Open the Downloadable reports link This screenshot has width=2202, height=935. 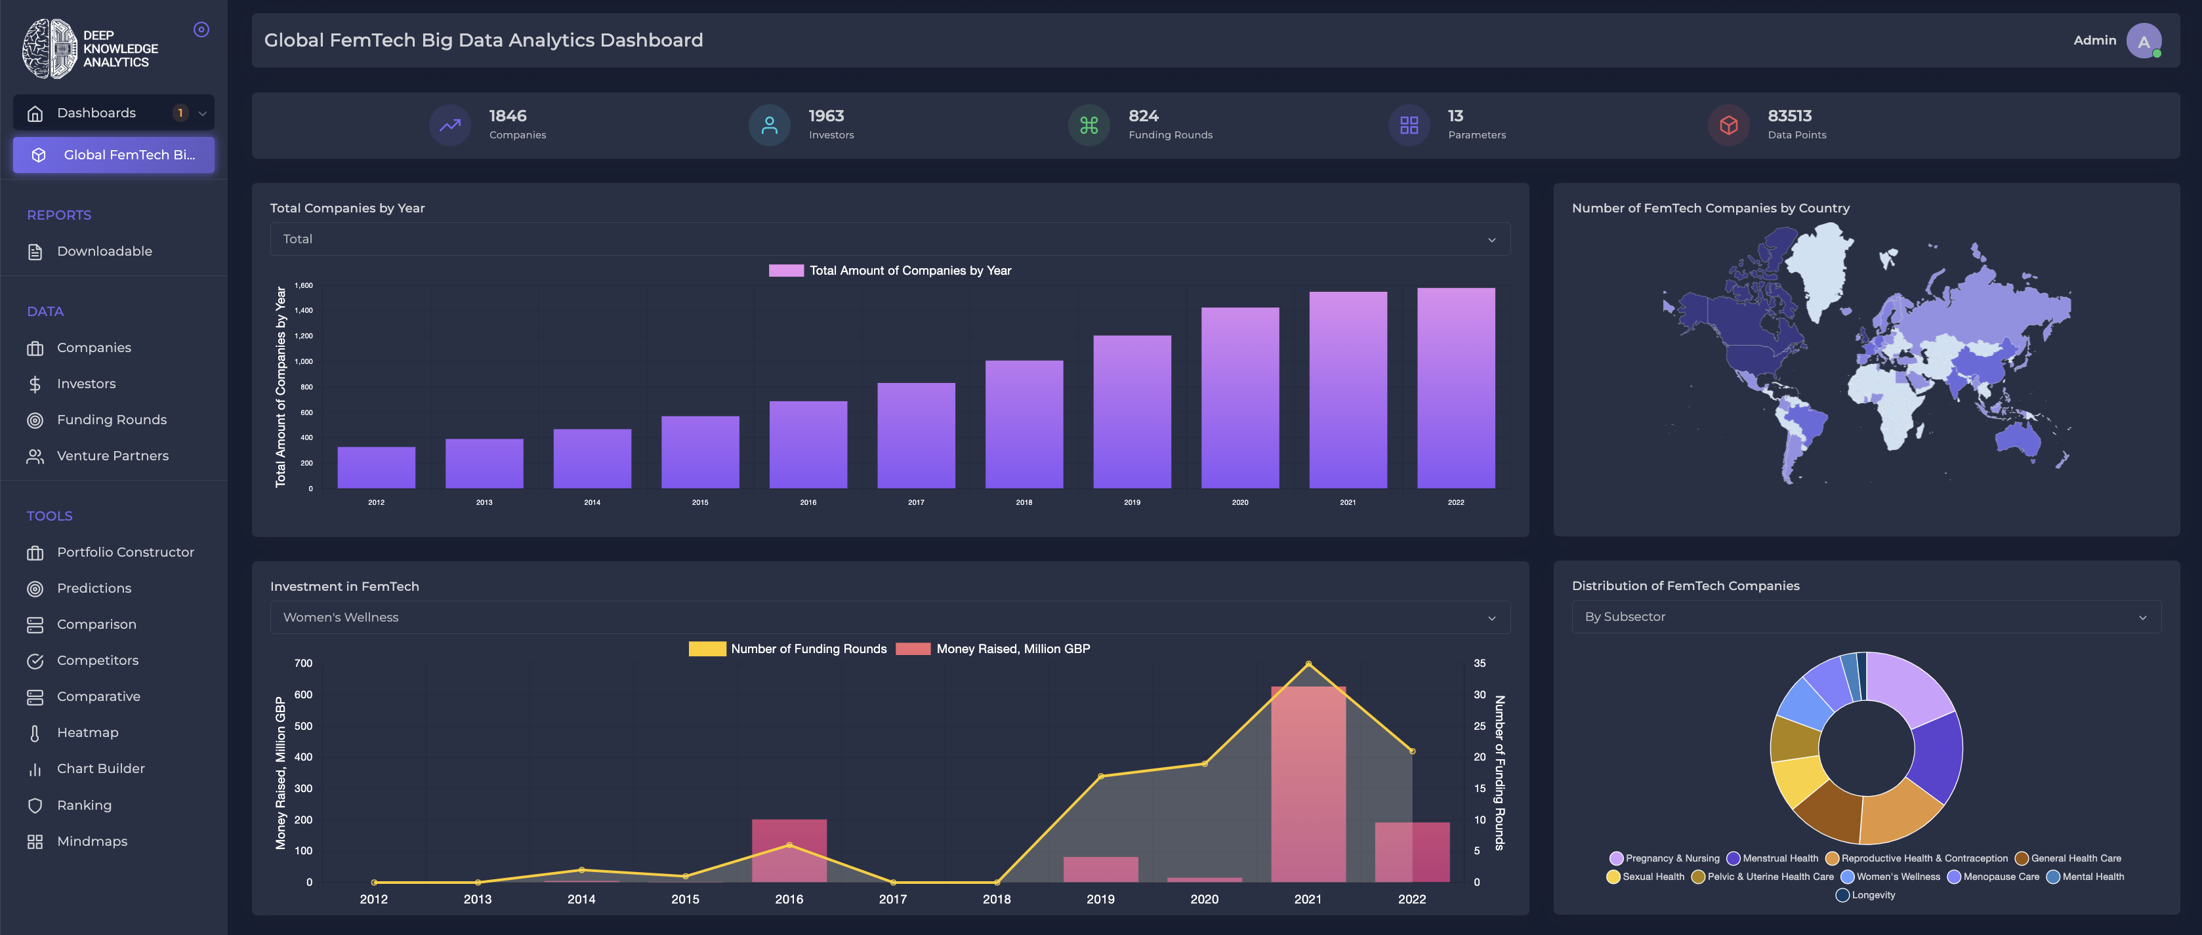point(104,251)
